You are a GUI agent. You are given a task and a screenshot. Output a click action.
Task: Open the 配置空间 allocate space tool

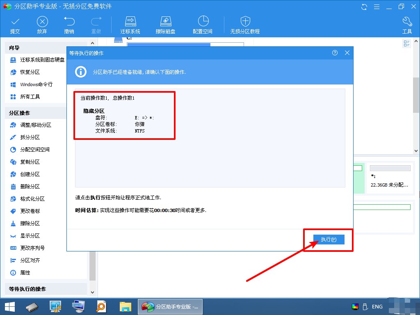(x=203, y=25)
